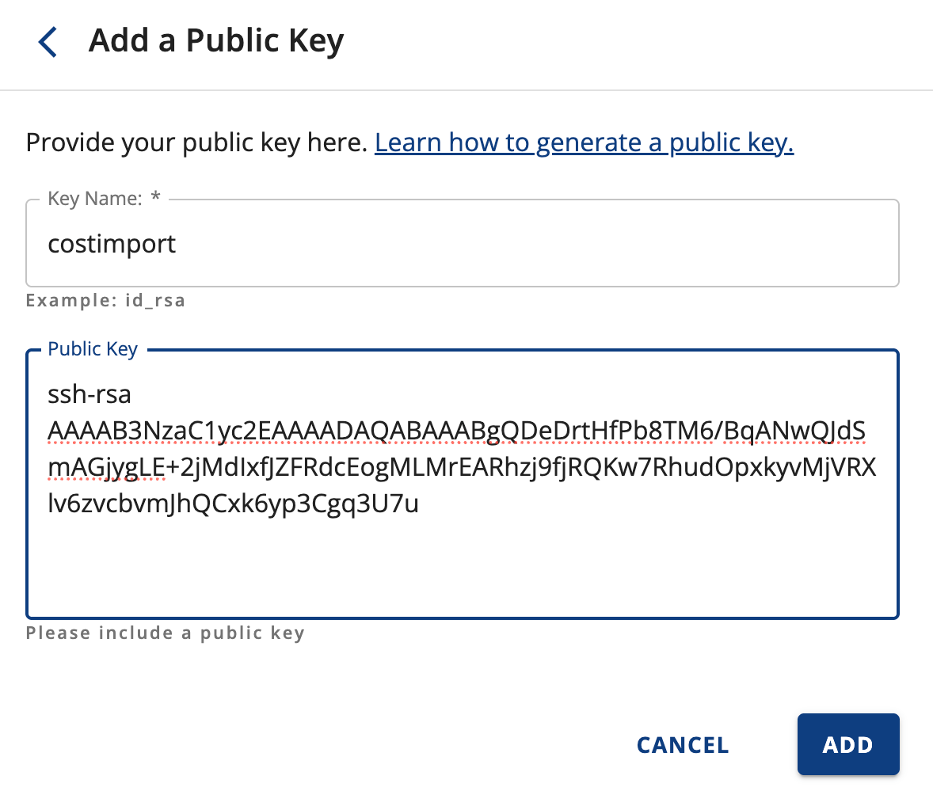Click inside the Public Key text area
The height and width of the screenshot is (806, 933).
click(x=463, y=554)
